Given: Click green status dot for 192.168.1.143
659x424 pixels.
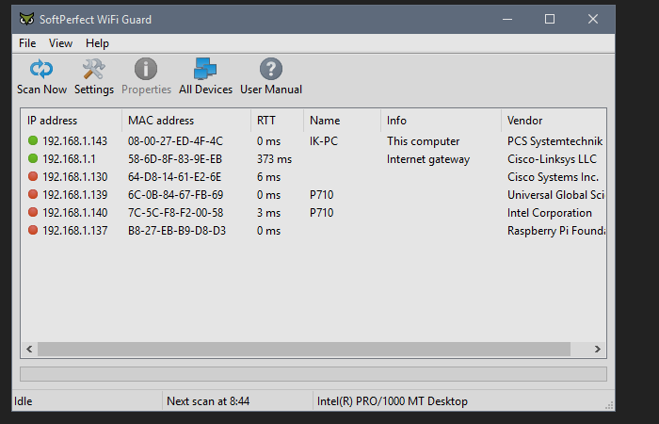Looking at the screenshot, I should (x=33, y=141).
